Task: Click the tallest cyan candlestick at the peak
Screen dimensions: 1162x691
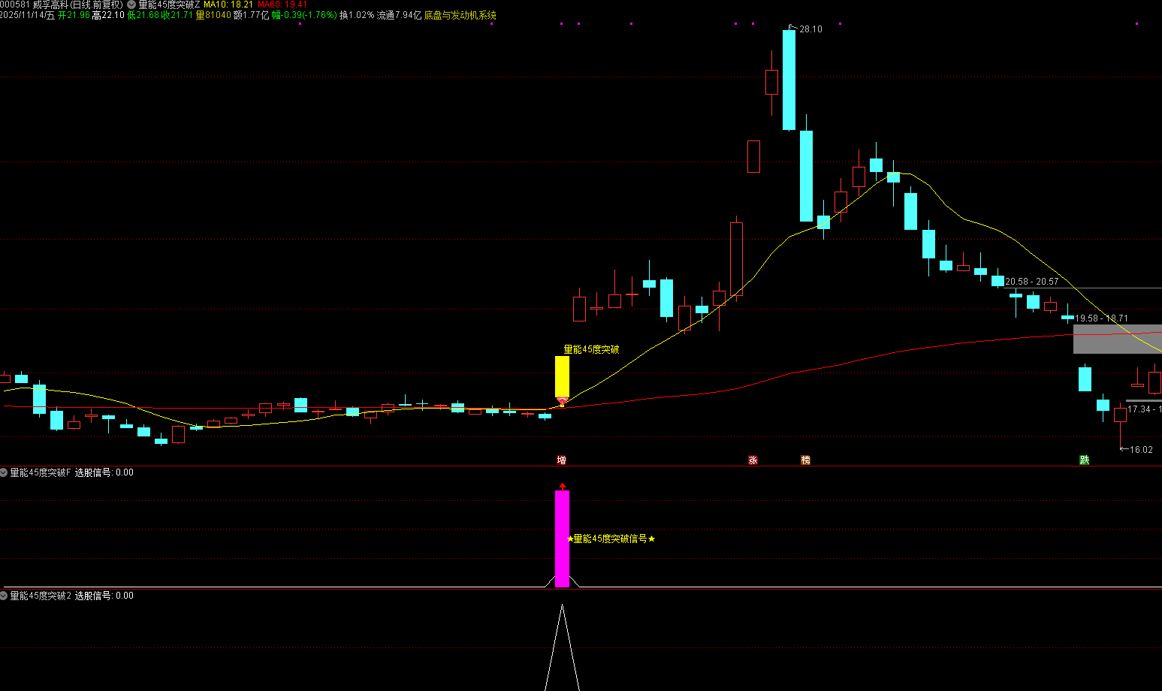Action: tap(789, 80)
